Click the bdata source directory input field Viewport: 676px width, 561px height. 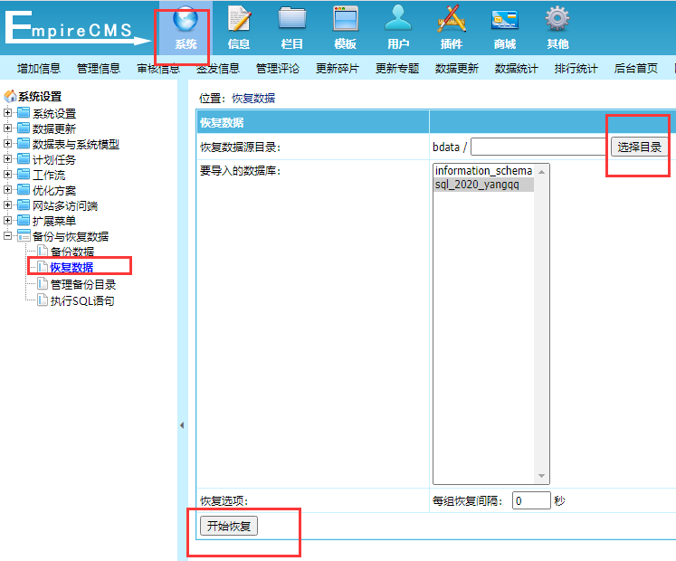click(538, 147)
